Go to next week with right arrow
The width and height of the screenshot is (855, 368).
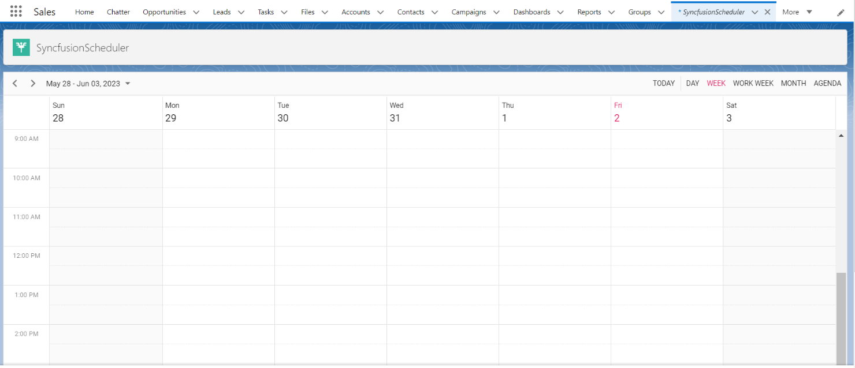33,84
